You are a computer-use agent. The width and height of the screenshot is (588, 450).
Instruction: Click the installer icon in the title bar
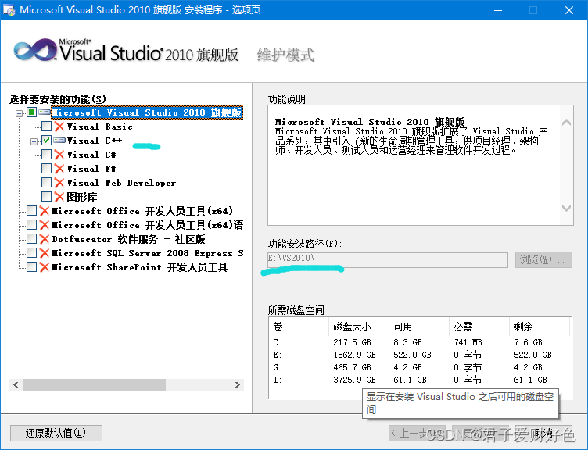(x=9, y=9)
